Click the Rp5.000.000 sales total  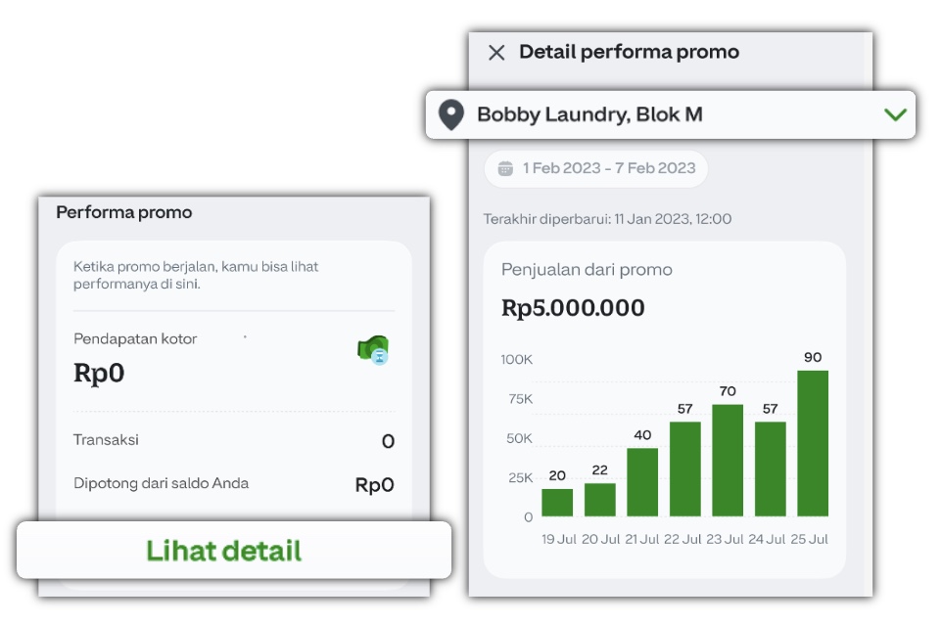[573, 307]
